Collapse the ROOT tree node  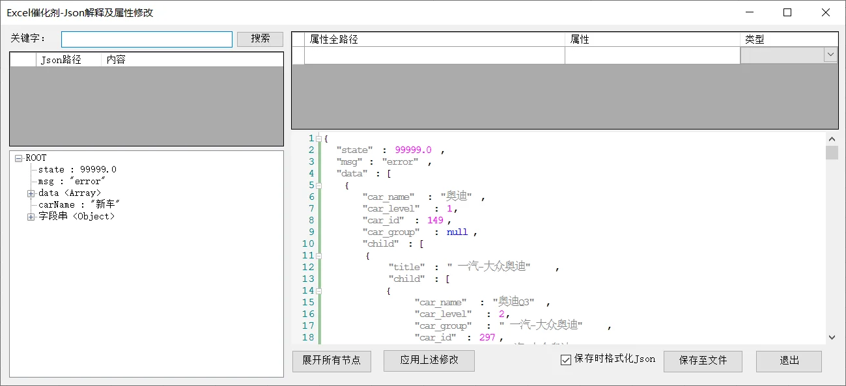click(x=18, y=158)
